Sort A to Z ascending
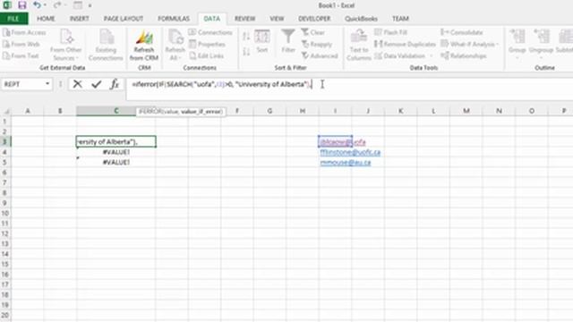 246,36
